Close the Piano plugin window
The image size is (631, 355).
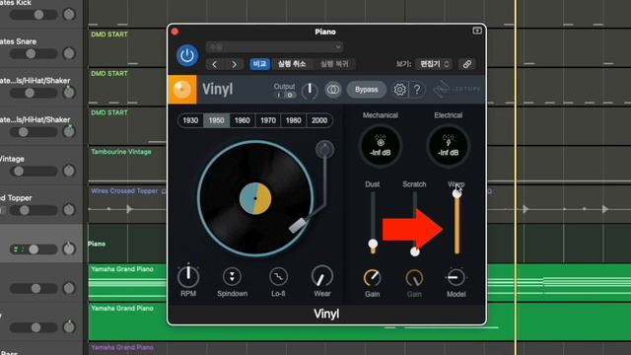pyautogui.click(x=175, y=32)
